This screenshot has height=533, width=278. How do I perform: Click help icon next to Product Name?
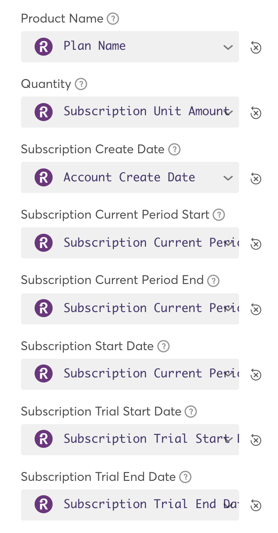(113, 19)
